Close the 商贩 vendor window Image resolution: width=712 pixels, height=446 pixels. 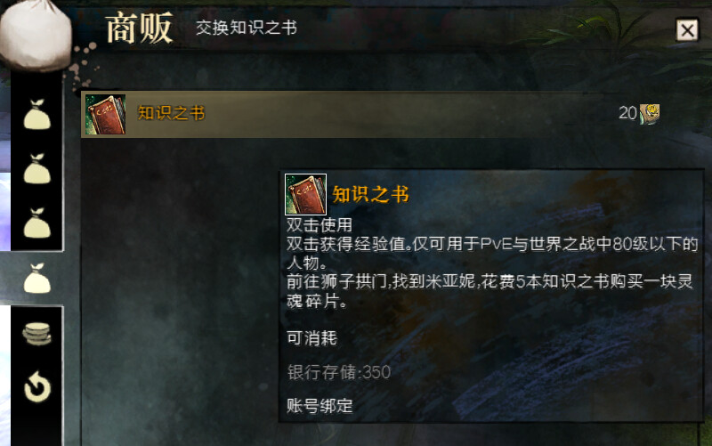pos(687,30)
